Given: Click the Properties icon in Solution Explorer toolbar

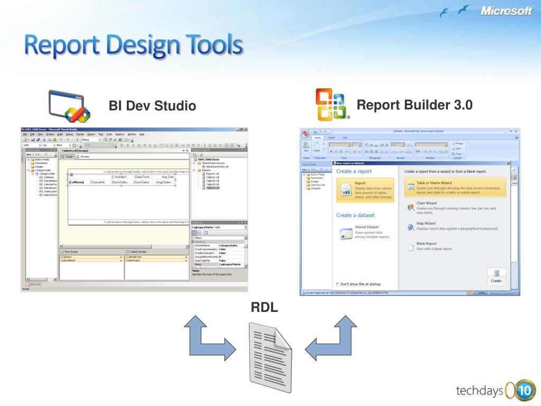Looking at the screenshot, I should click(x=194, y=155).
